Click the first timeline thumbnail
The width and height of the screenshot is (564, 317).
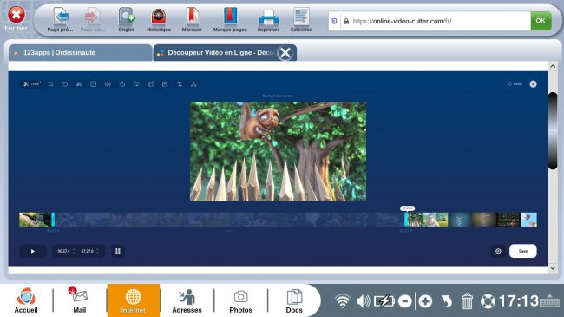point(35,220)
